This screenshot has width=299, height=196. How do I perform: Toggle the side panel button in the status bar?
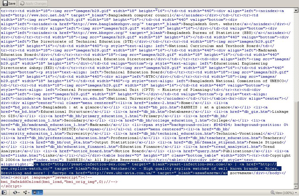(4, 192)
